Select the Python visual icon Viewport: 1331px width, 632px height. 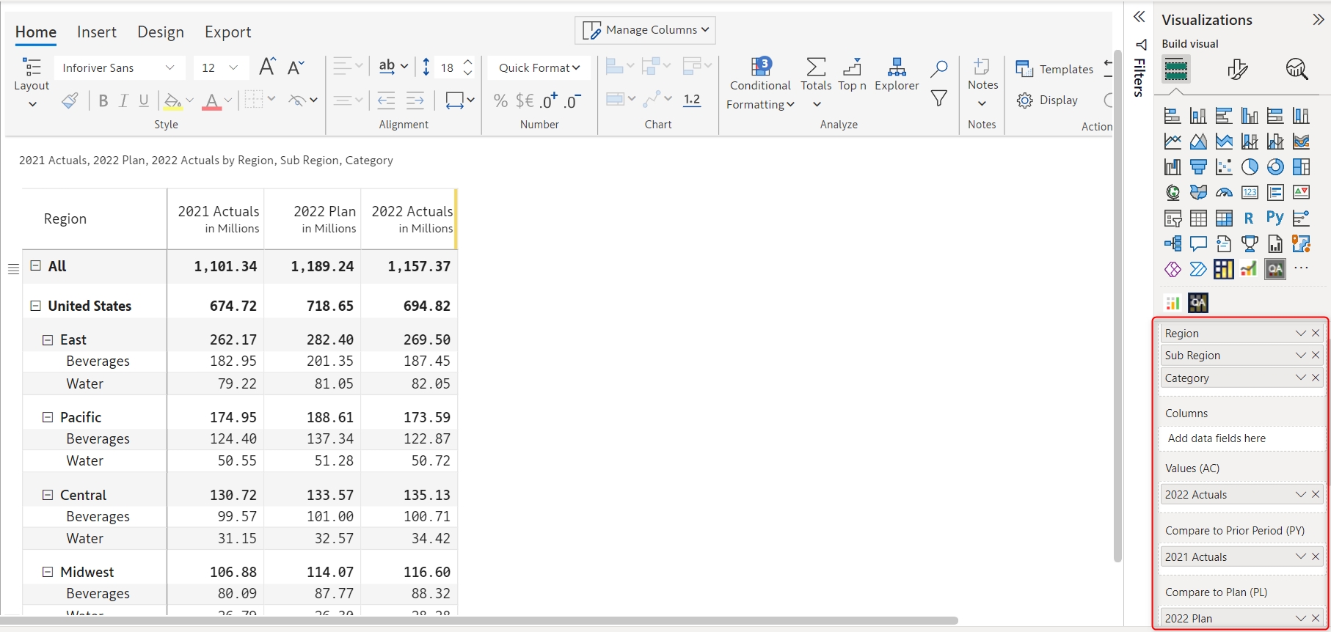(x=1275, y=218)
